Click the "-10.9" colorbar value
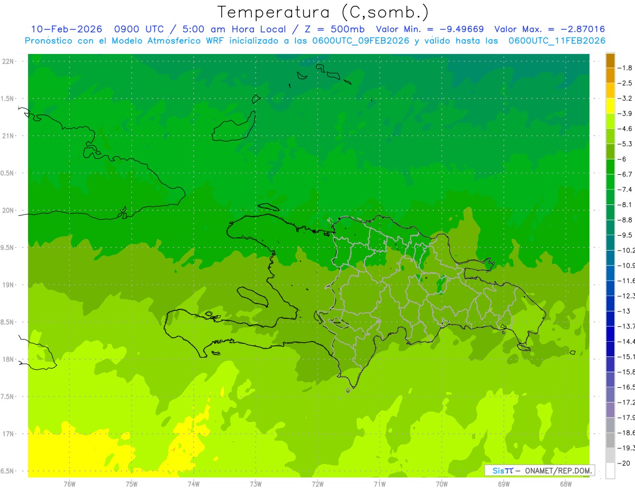This screenshot has height=491, width=635. coord(627,265)
